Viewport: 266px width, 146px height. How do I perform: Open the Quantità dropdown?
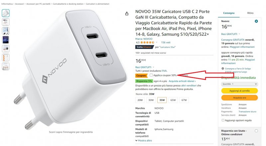[x=239, y=84]
